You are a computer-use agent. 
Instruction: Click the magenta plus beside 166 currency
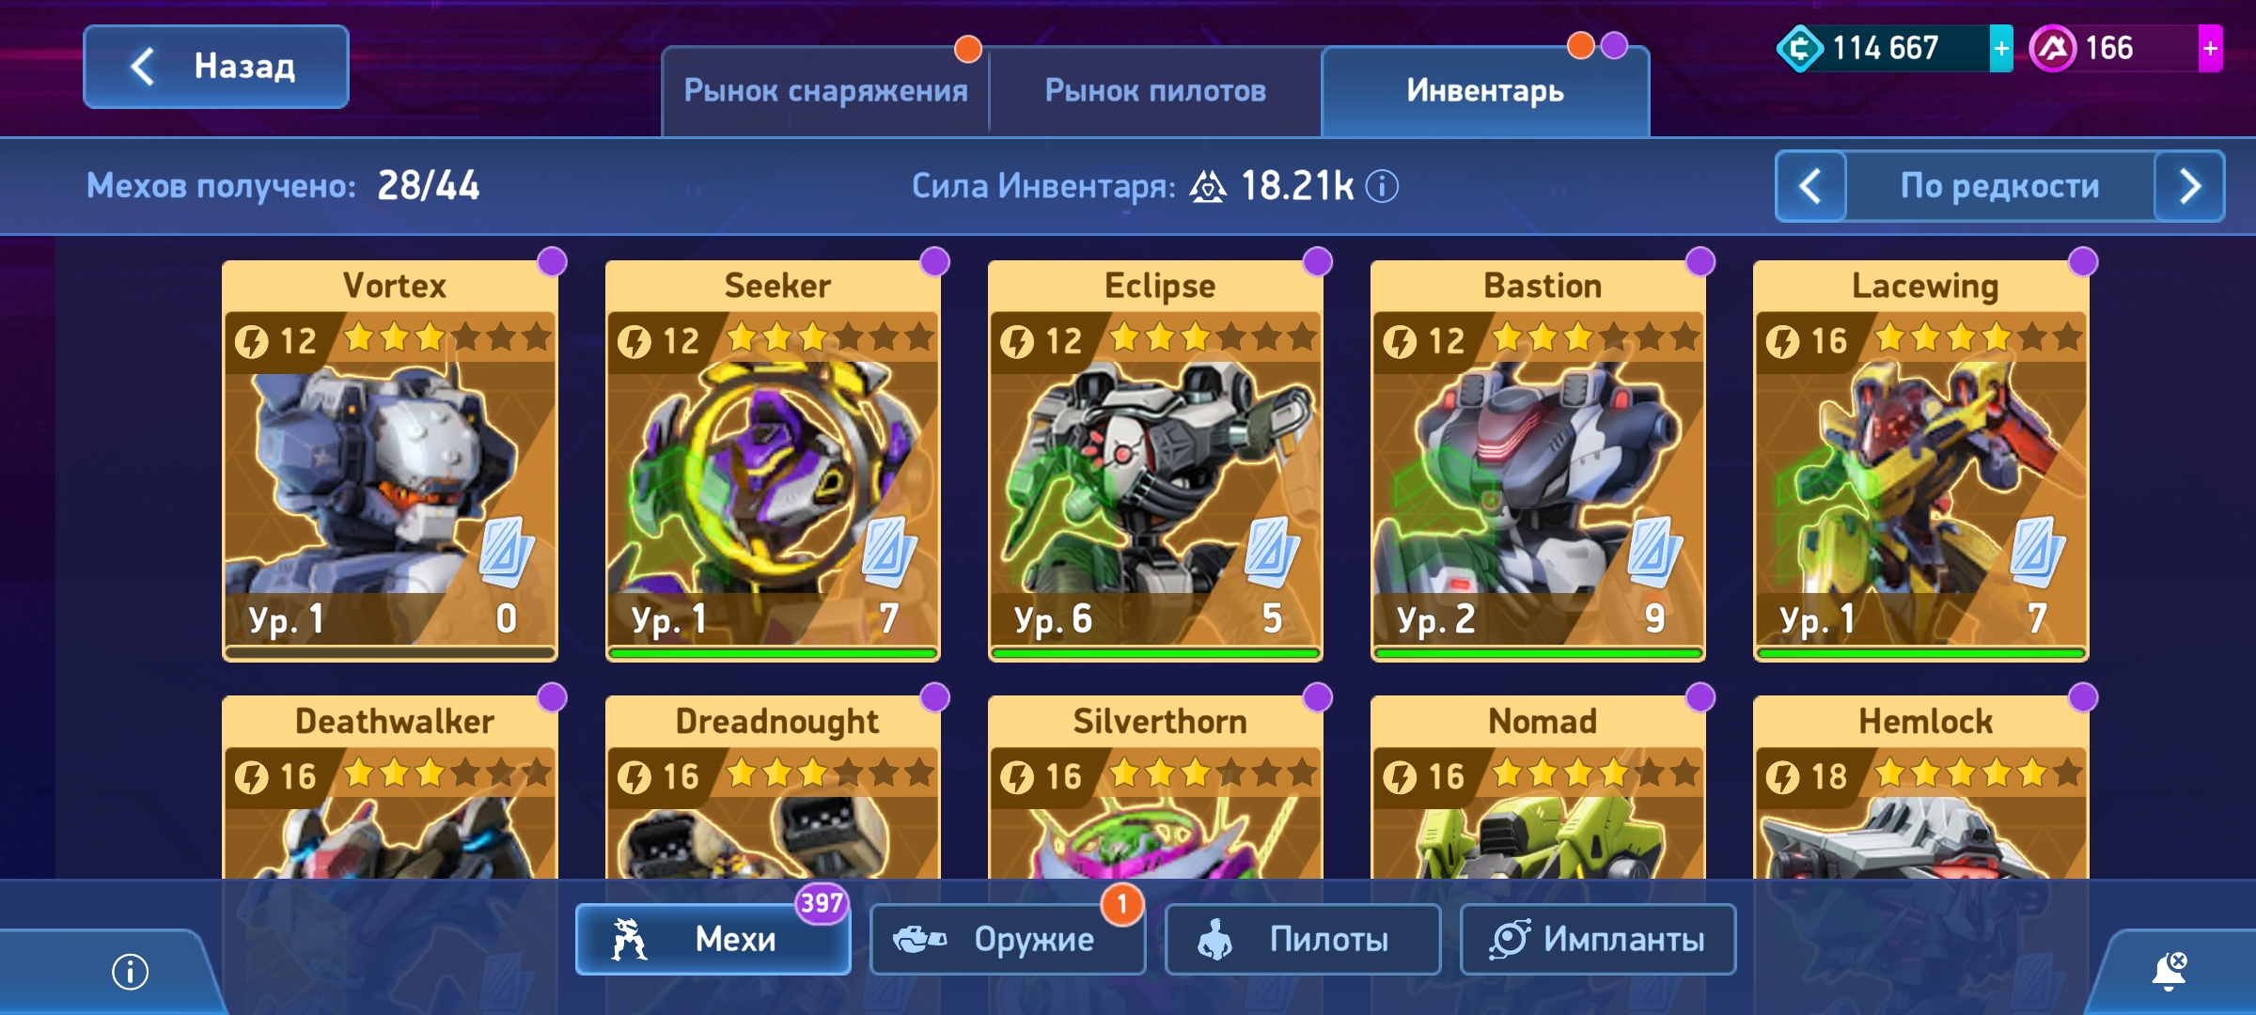point(2210,49)
